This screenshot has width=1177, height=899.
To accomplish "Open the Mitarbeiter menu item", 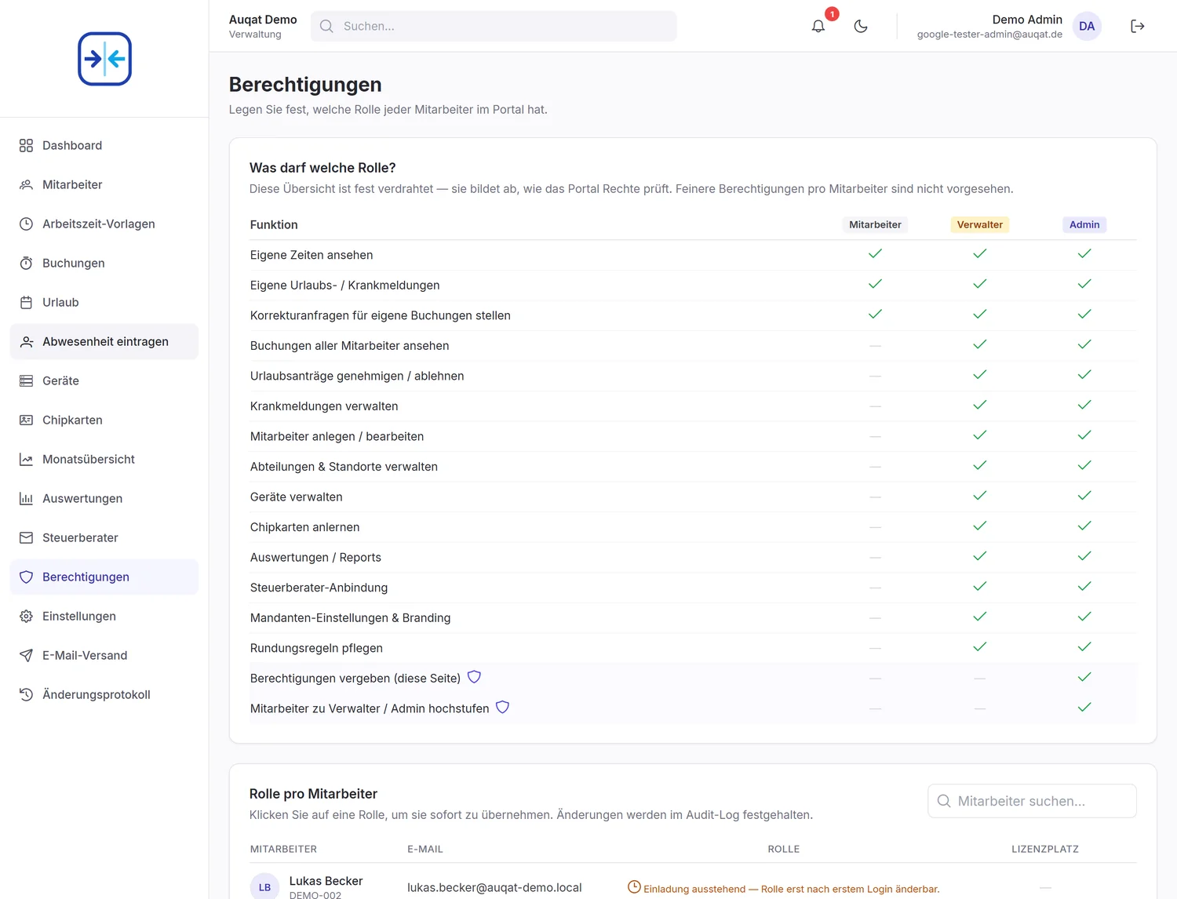I will pos(104,184).
